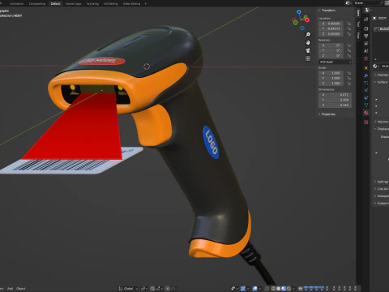Open the Tool tab of the sidebar
Viewport: 389px width, 292px height.
[x=358, y=24]
